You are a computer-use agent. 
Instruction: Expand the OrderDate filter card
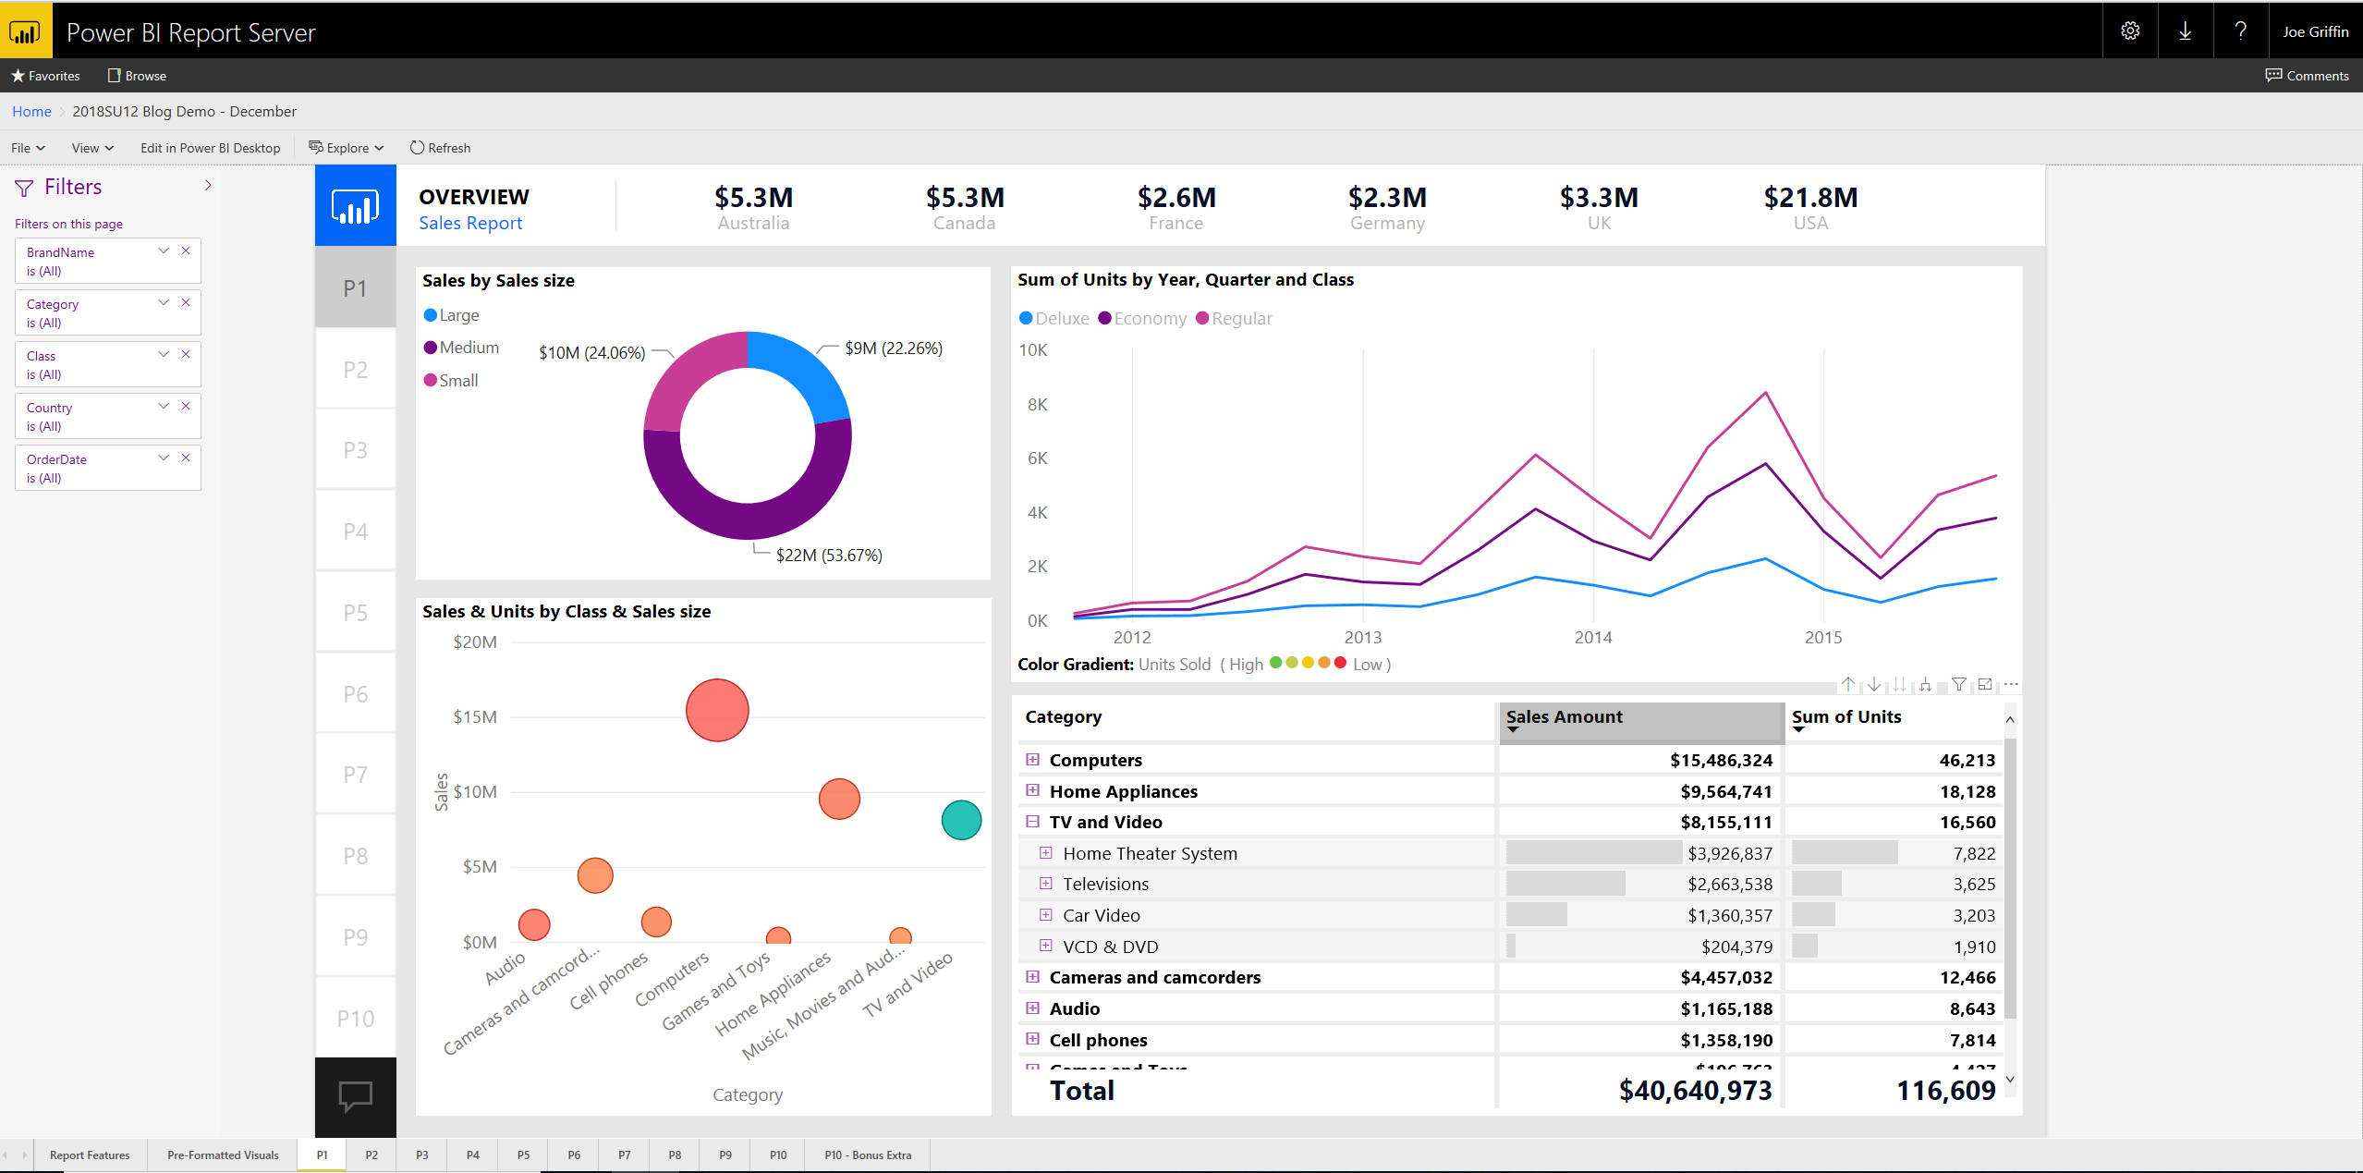click(x=164, y=458)
